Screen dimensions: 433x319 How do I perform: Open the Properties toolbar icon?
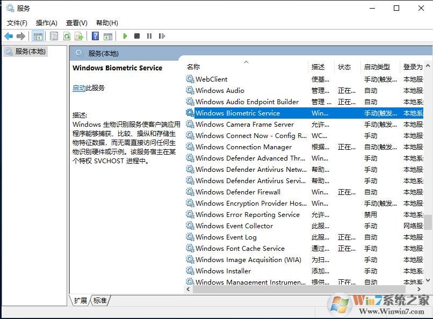(54, 36)
